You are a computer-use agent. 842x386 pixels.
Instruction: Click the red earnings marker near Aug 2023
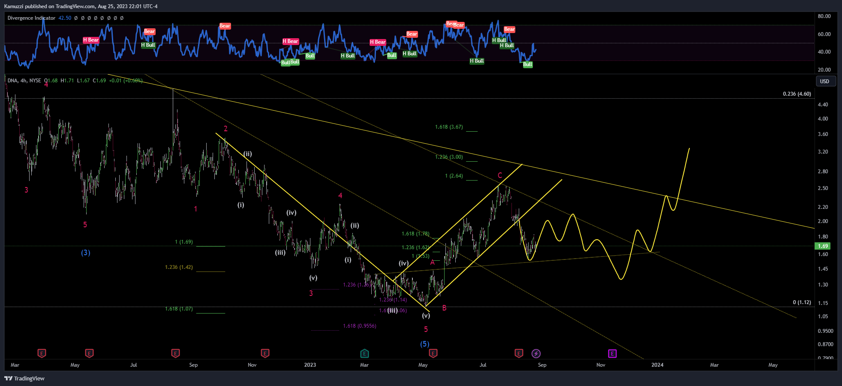tap(519, 353)
